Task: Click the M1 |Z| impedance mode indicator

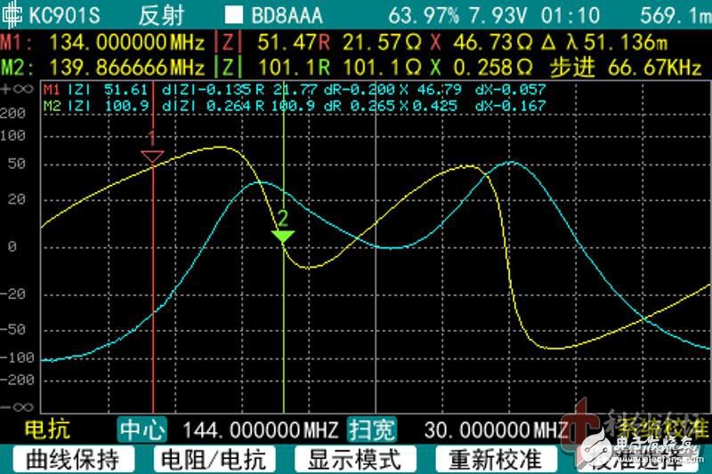Action: [x=229, y=42]
